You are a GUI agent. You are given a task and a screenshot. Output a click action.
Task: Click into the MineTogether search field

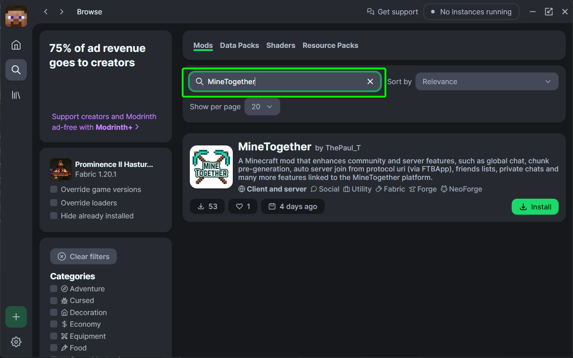coord(285,81)
